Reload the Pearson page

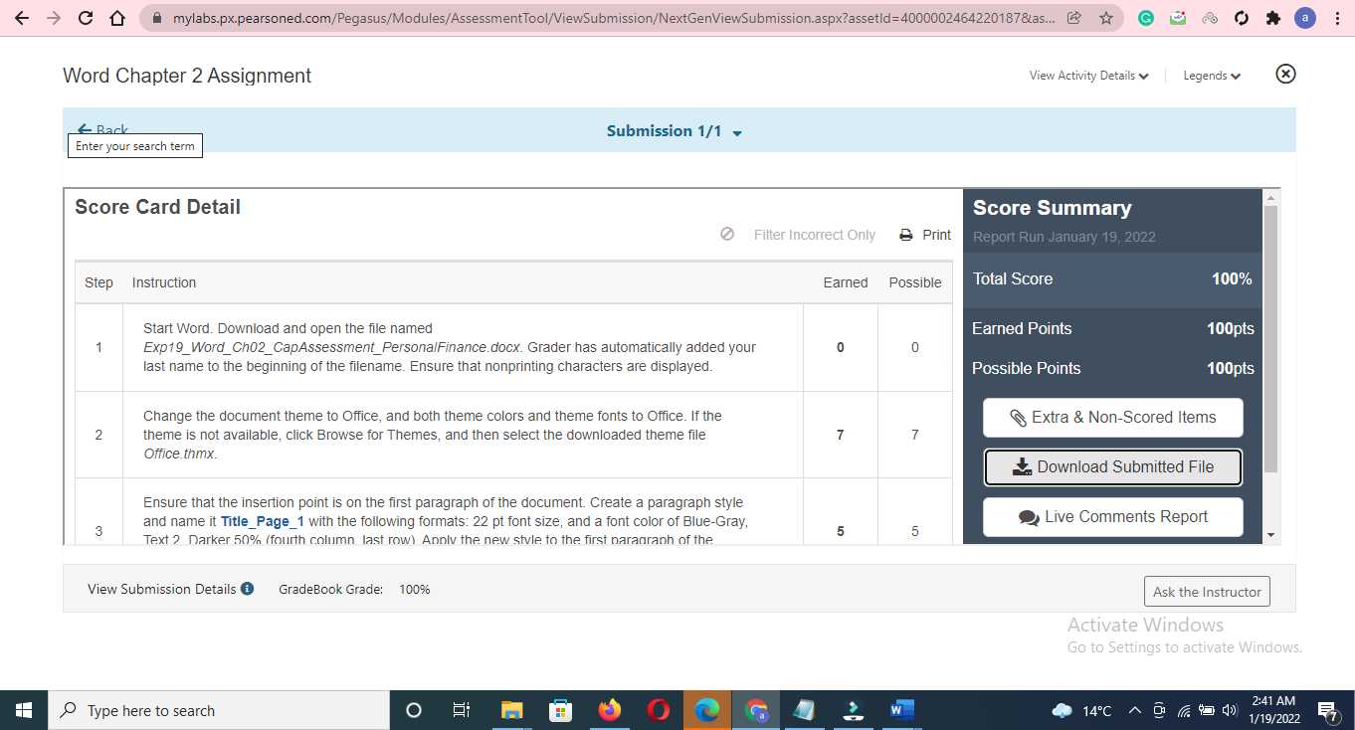pos(86,18)
